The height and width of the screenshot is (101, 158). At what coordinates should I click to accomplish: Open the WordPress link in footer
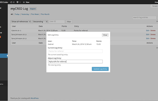35,98
